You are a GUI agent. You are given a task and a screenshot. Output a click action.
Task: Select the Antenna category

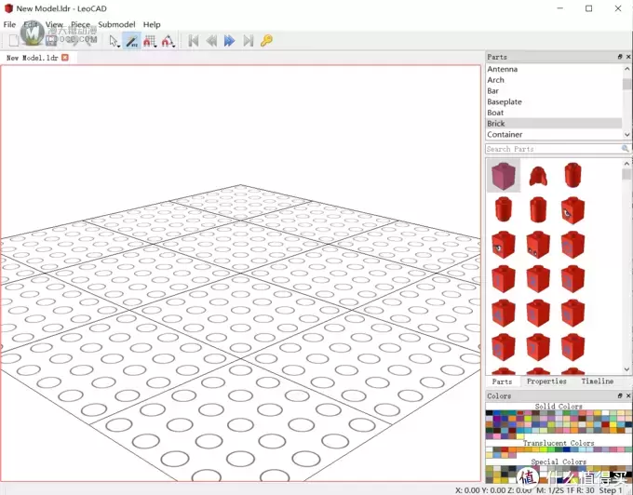(x=554, y=69)
